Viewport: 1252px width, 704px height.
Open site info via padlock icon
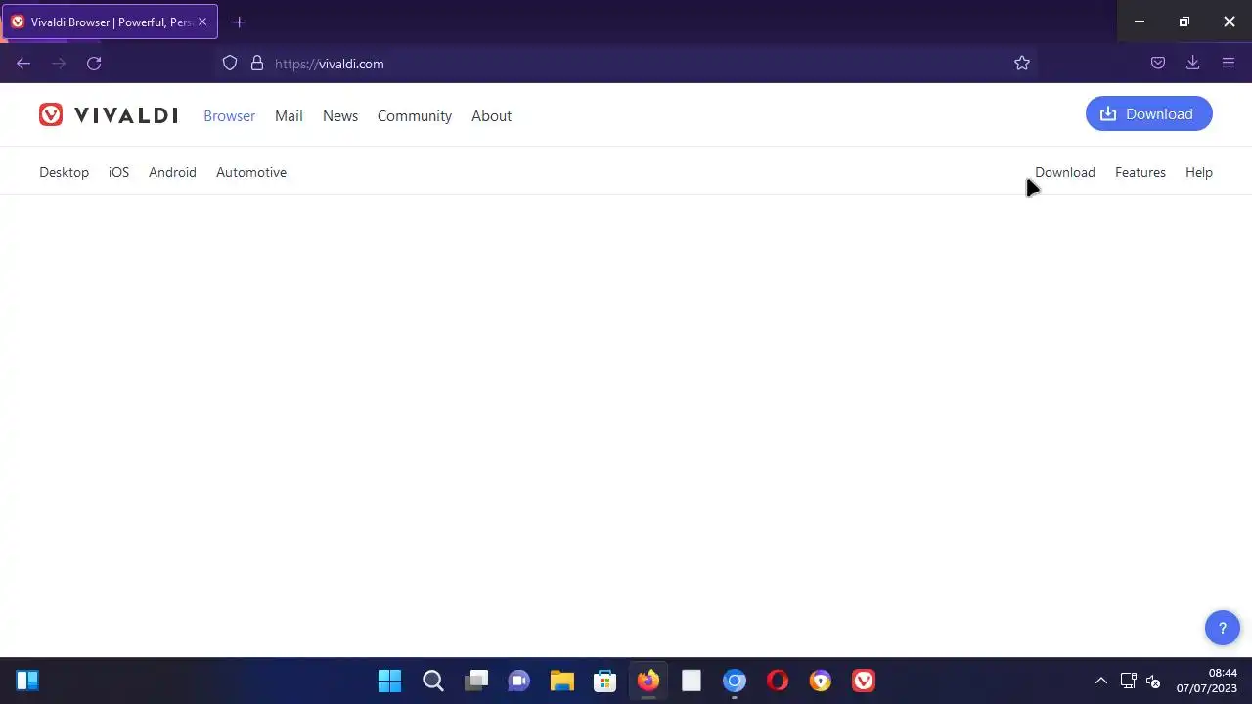pos(257,64)
